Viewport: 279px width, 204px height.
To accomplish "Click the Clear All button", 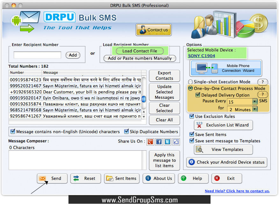I will pyautogui.click(x=164, y=120).
